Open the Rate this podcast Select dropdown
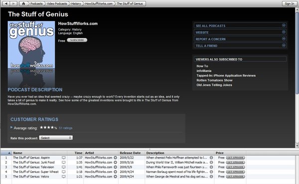This screenshot has height=184, width=299. point(56,138)
